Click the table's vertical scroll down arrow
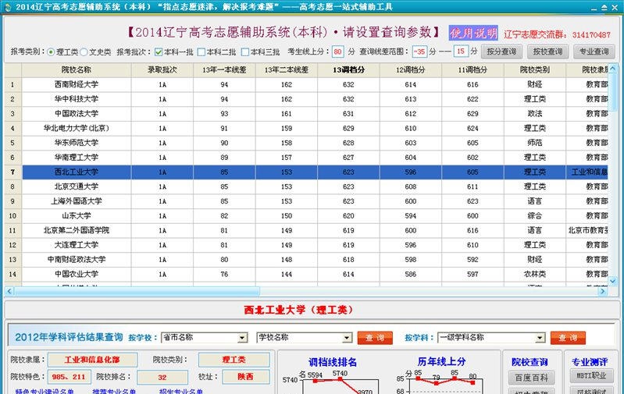Screen dimensions: 624x394 pos(612,281)
